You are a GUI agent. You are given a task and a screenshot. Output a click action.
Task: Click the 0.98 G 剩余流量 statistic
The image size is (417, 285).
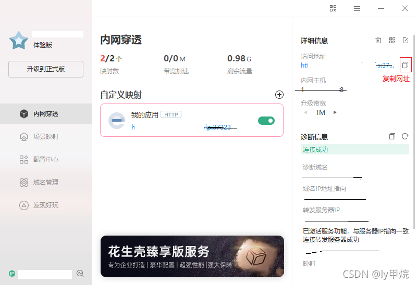(x=240, y=63)
